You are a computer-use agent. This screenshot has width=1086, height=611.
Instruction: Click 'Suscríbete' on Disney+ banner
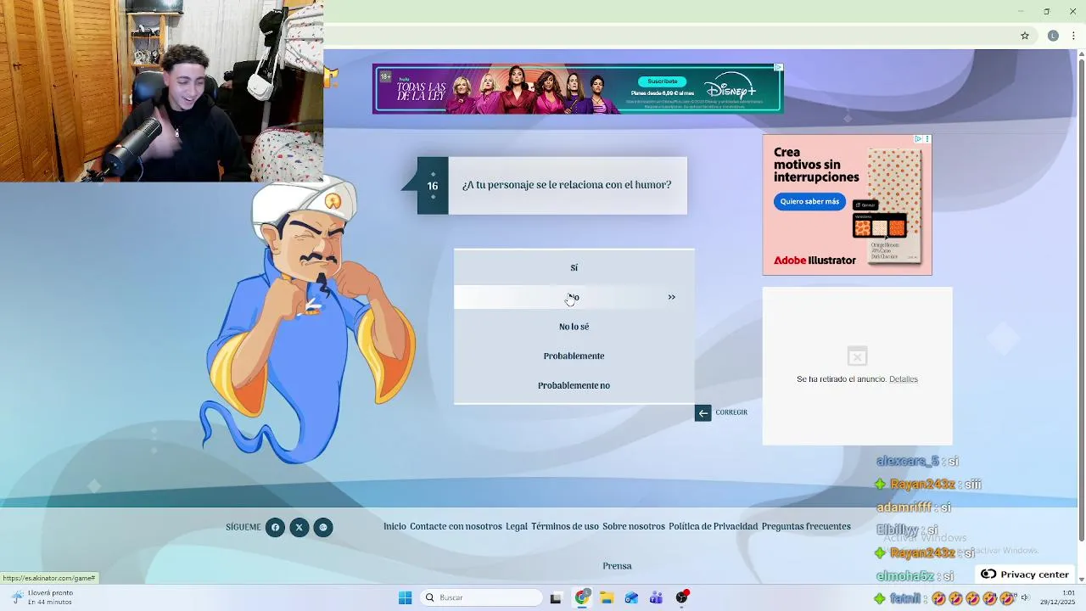point(663,81)
